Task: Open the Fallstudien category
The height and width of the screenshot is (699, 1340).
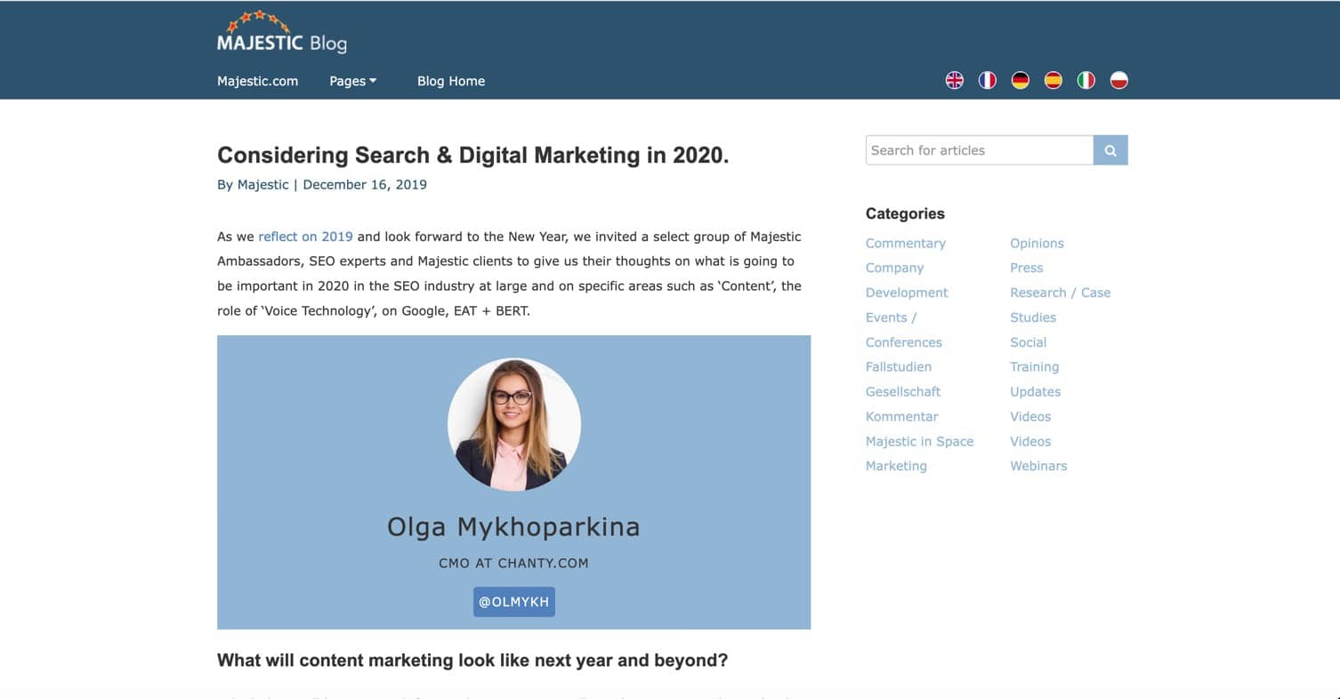Action: coord(899,366)
